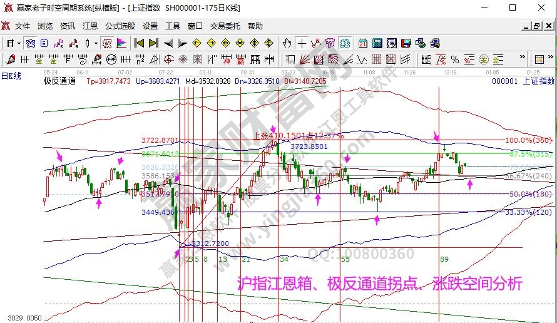Toggle the candlestick chart style button
Screen dimensions: 557x323
[88, 43]
